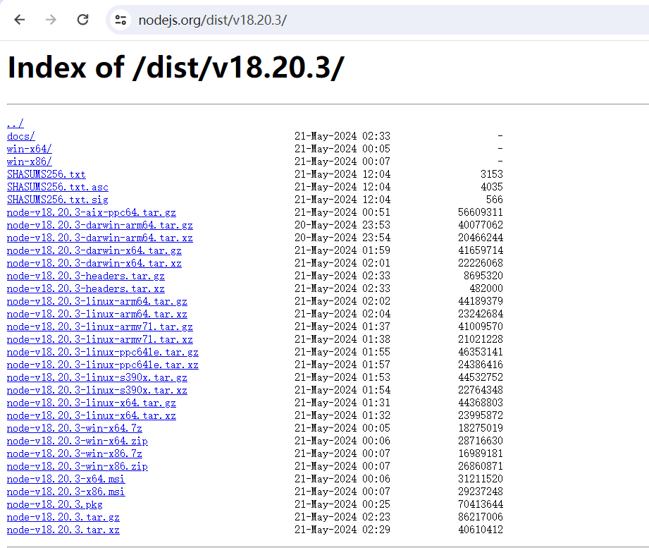The width and height of the screenshot is (649, 548).
Task: Download node-v18.20.3-linux-ppc64le.tar.gz
Action: click(103, 352)
